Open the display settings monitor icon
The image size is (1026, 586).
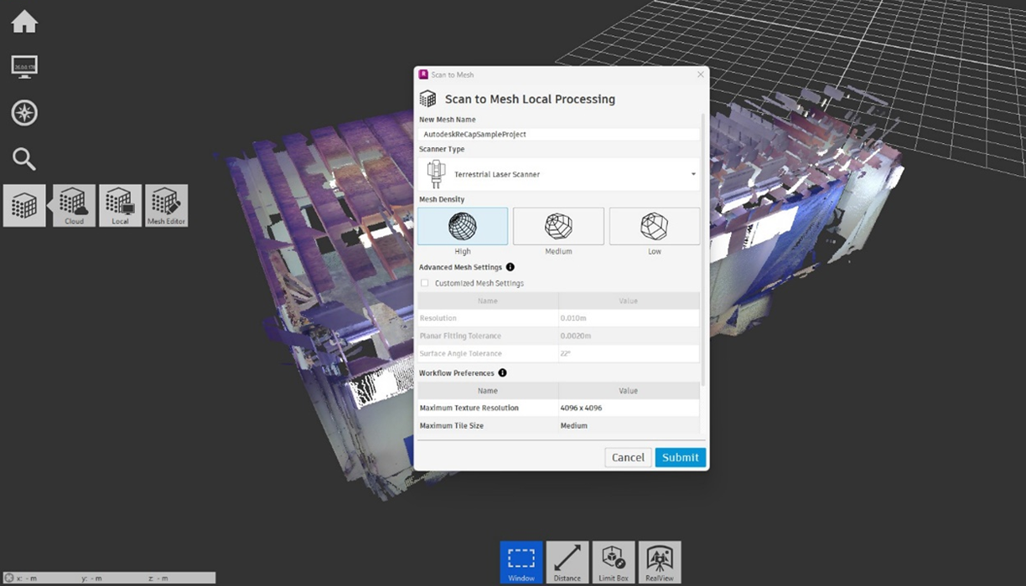tap(24, 67)
